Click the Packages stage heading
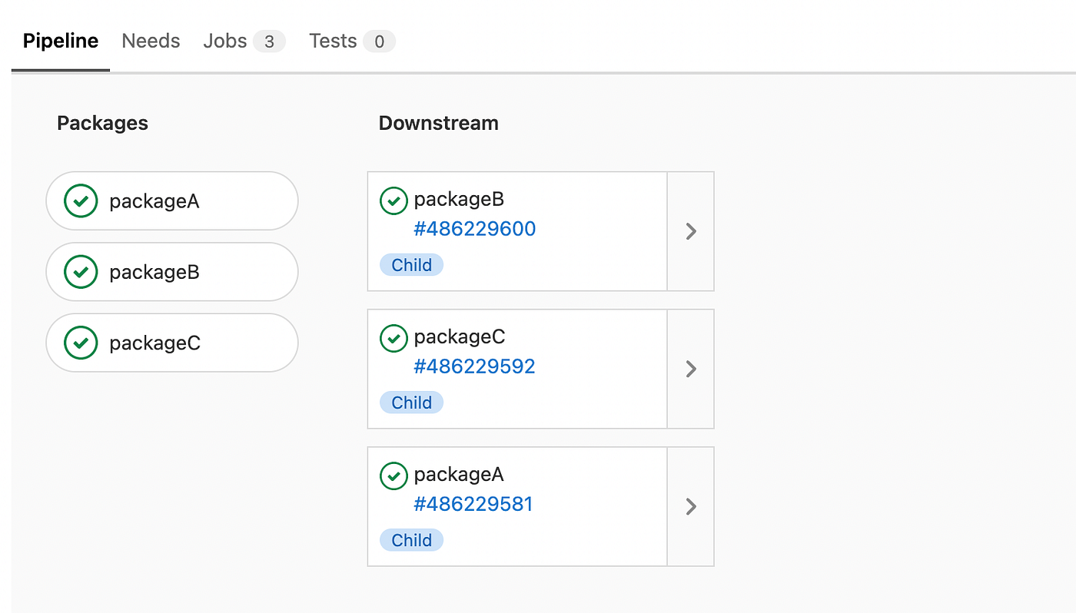 [x=103, y=123]
